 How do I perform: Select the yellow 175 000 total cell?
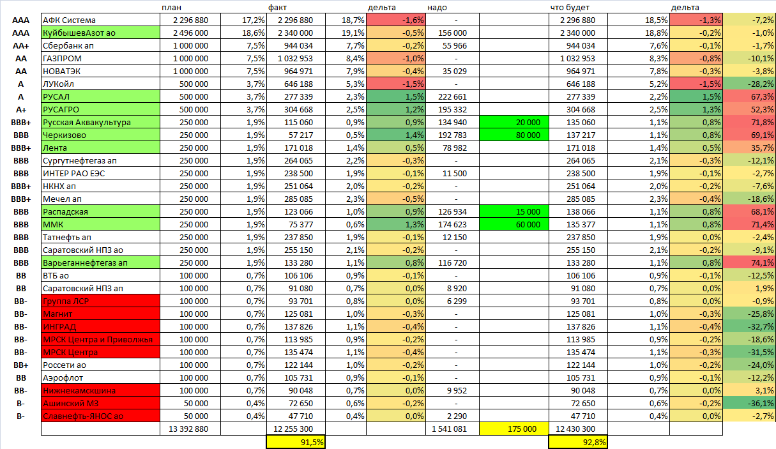click(x=514, y=429)
